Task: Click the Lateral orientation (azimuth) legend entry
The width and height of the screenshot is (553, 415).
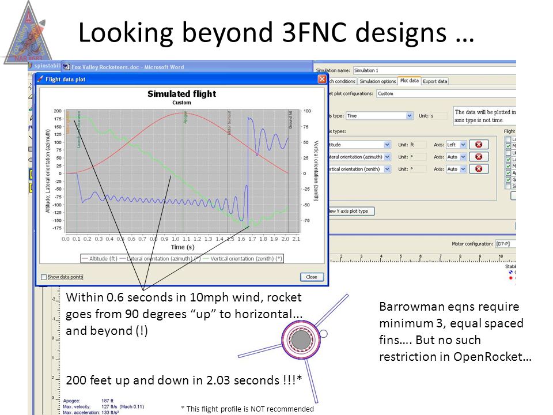Action: 160,259
